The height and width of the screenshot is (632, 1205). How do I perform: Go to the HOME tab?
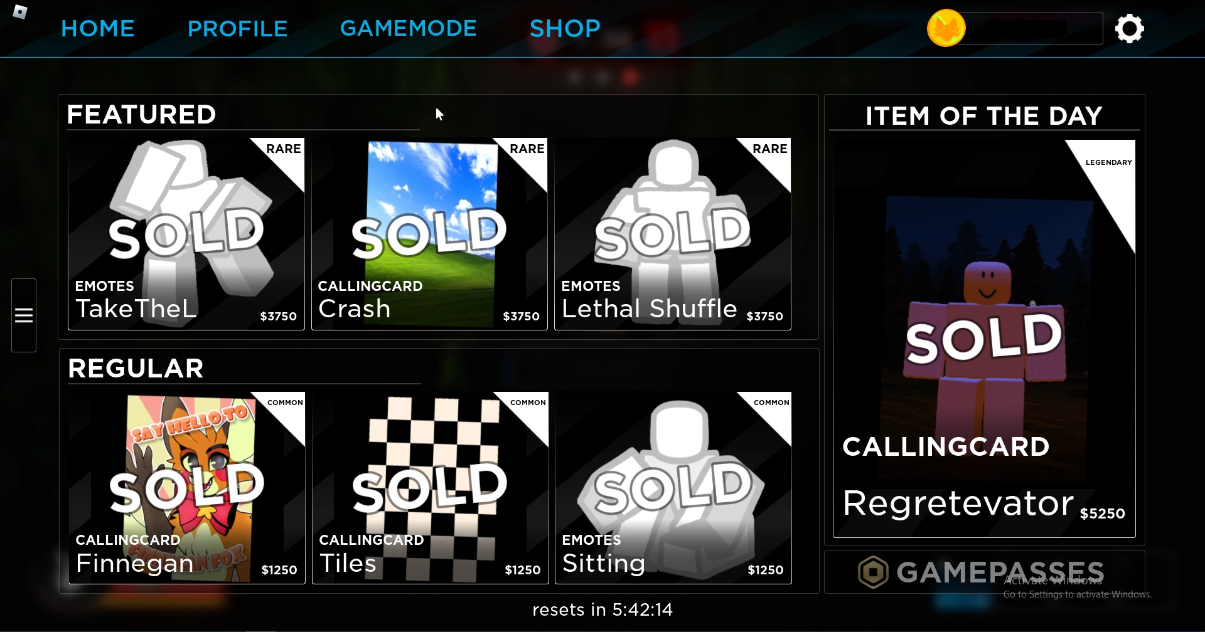pos(98,29)
